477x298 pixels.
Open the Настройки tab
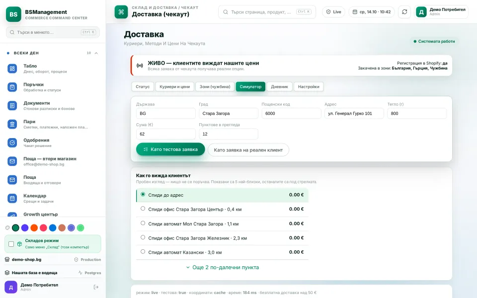click(309, 86)
